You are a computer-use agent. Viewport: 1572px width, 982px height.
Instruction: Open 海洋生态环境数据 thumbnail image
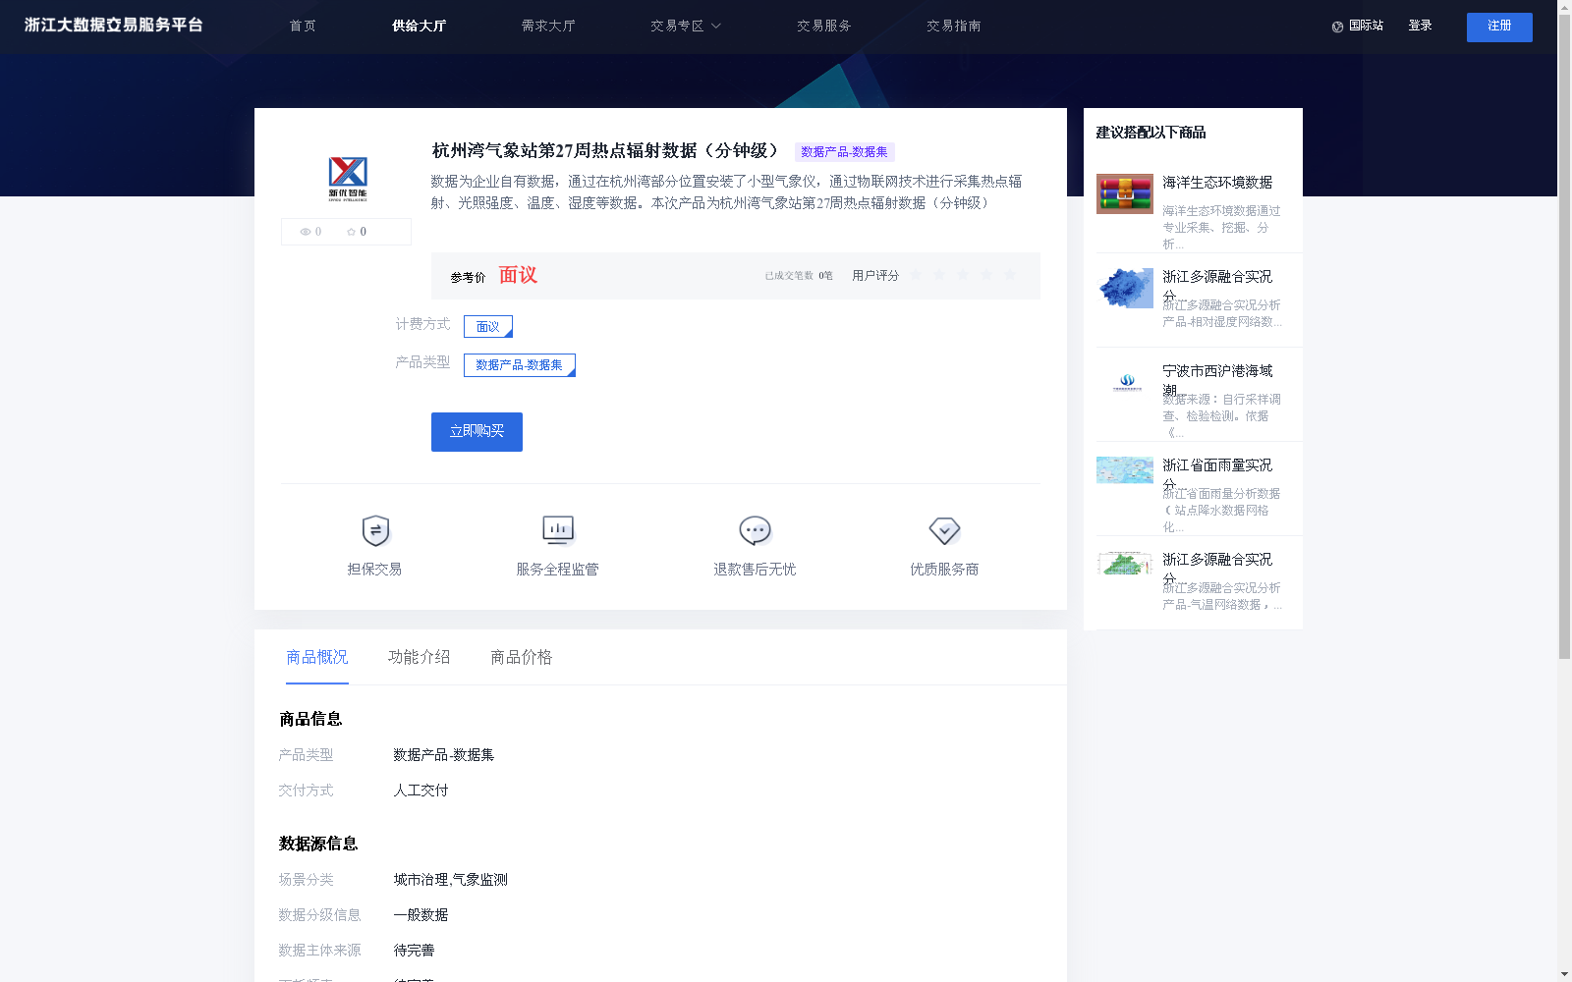[x=1125, y=194]
